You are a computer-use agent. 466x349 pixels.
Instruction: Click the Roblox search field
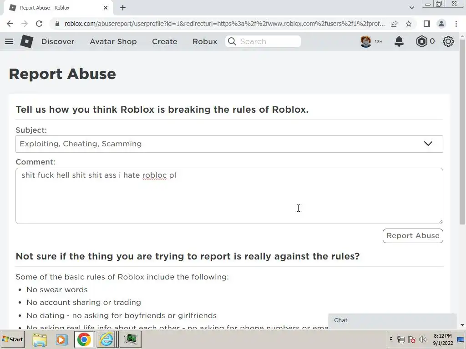263,41
